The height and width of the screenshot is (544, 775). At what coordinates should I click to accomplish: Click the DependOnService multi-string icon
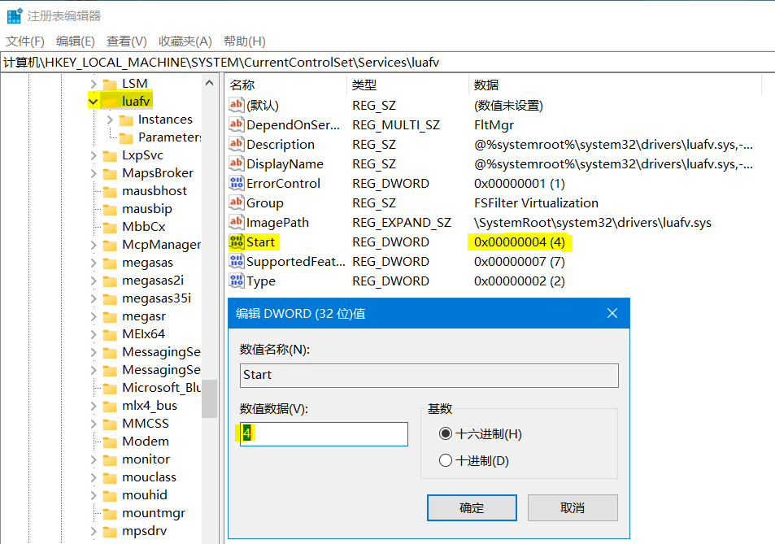(x=237, y=124)
